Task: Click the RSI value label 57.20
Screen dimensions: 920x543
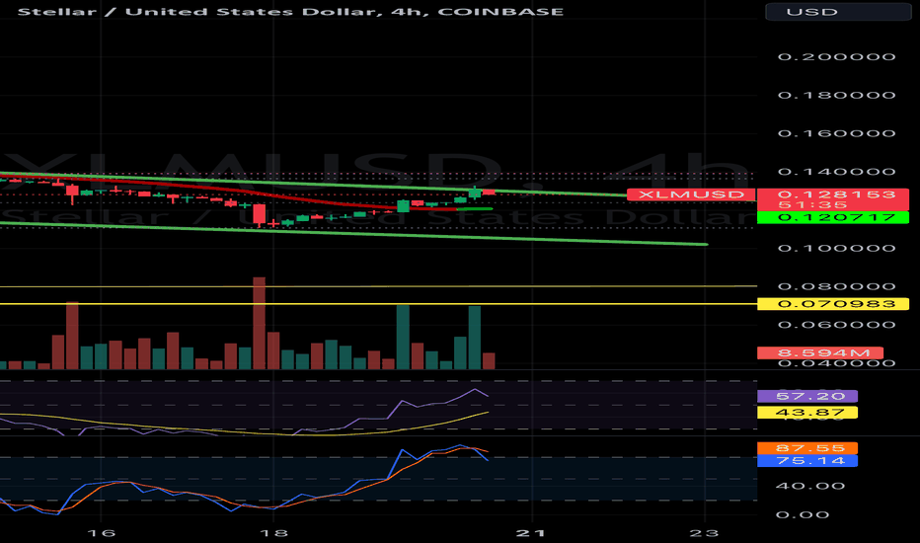Action: tap(807, 396)
